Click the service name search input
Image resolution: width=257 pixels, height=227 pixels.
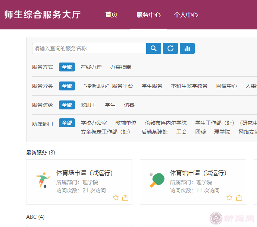pos(89,48)
